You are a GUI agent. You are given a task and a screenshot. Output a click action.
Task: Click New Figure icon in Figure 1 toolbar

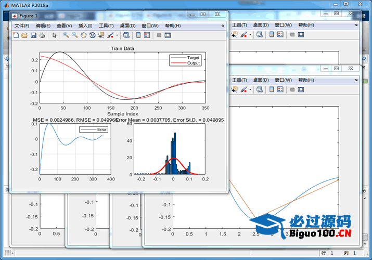coord(16,35)
